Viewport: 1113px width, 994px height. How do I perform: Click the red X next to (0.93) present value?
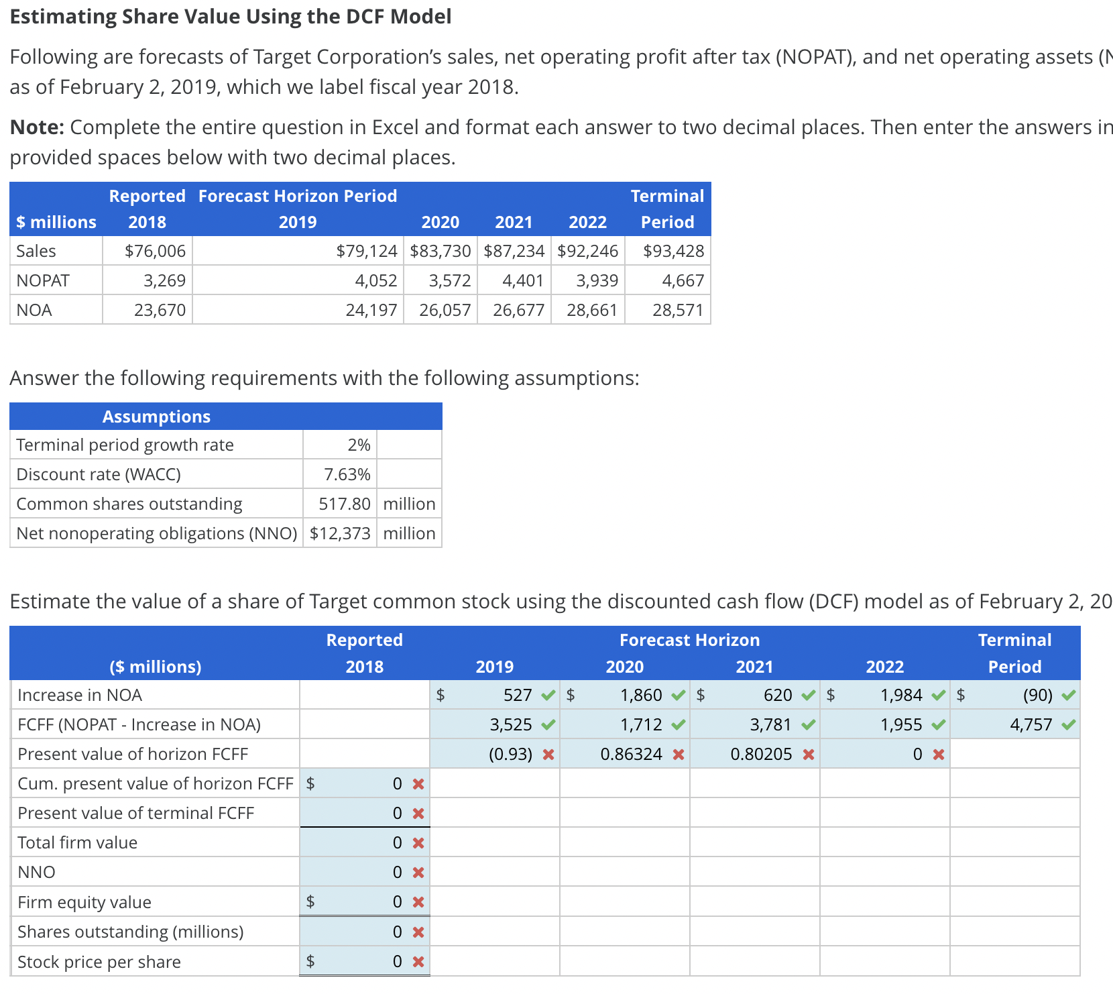(x=548, y=754)
